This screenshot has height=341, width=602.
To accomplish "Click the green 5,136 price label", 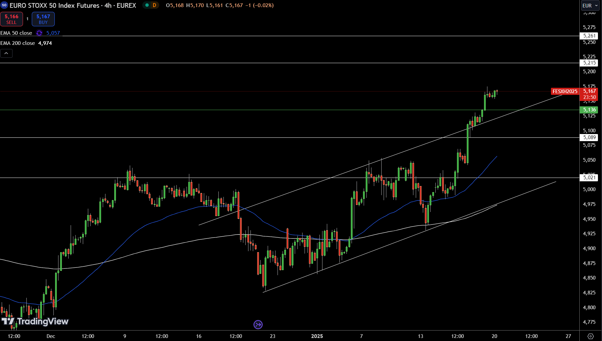I will pos(589,110).
